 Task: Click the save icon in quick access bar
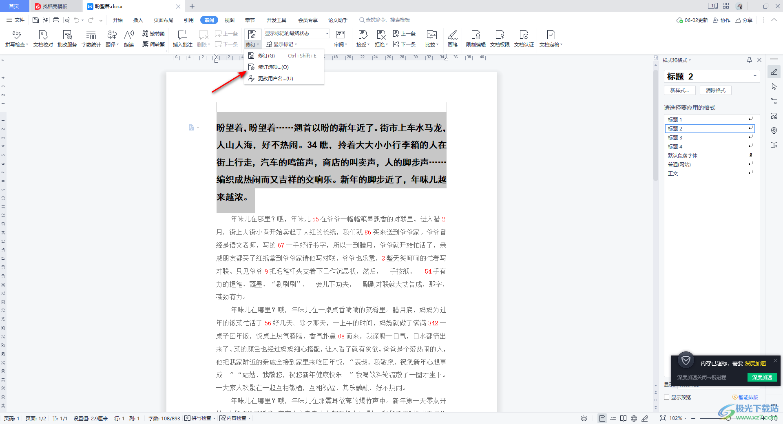point(35,20)
